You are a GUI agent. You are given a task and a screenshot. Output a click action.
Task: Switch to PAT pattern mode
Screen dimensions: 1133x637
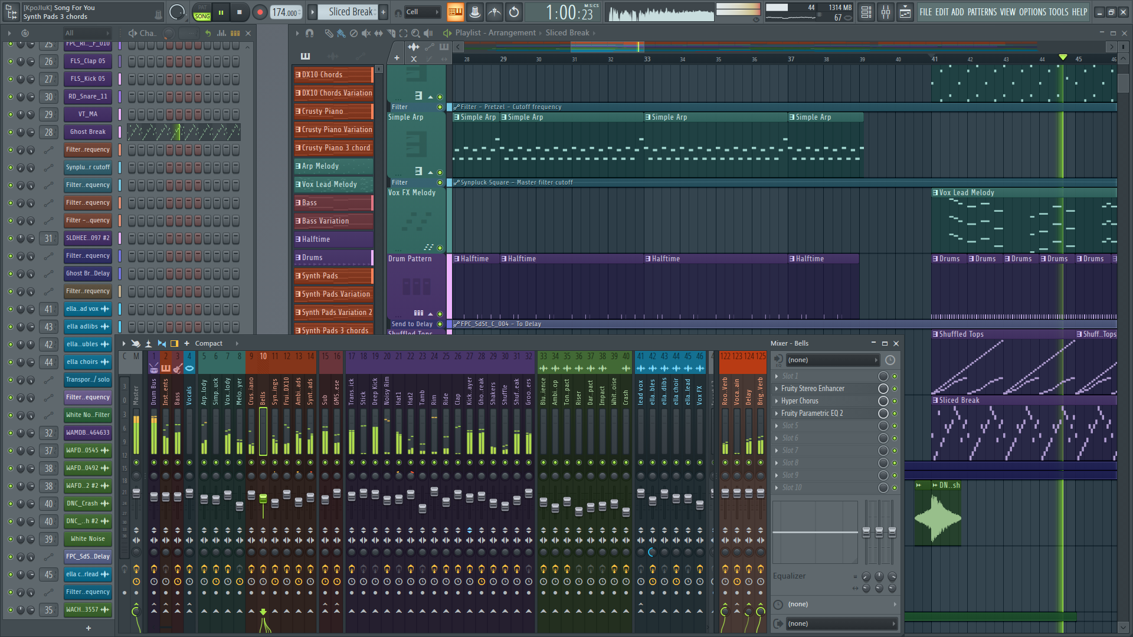click(x=202, y=8)
